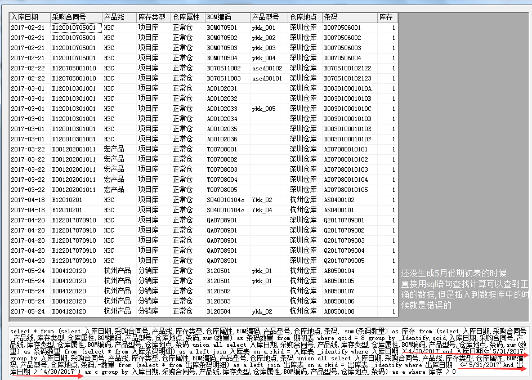Image resolution: width=532 pixels, height=380 pixels.
Task: Select barcode AB0500105
Action: point(350,281)
